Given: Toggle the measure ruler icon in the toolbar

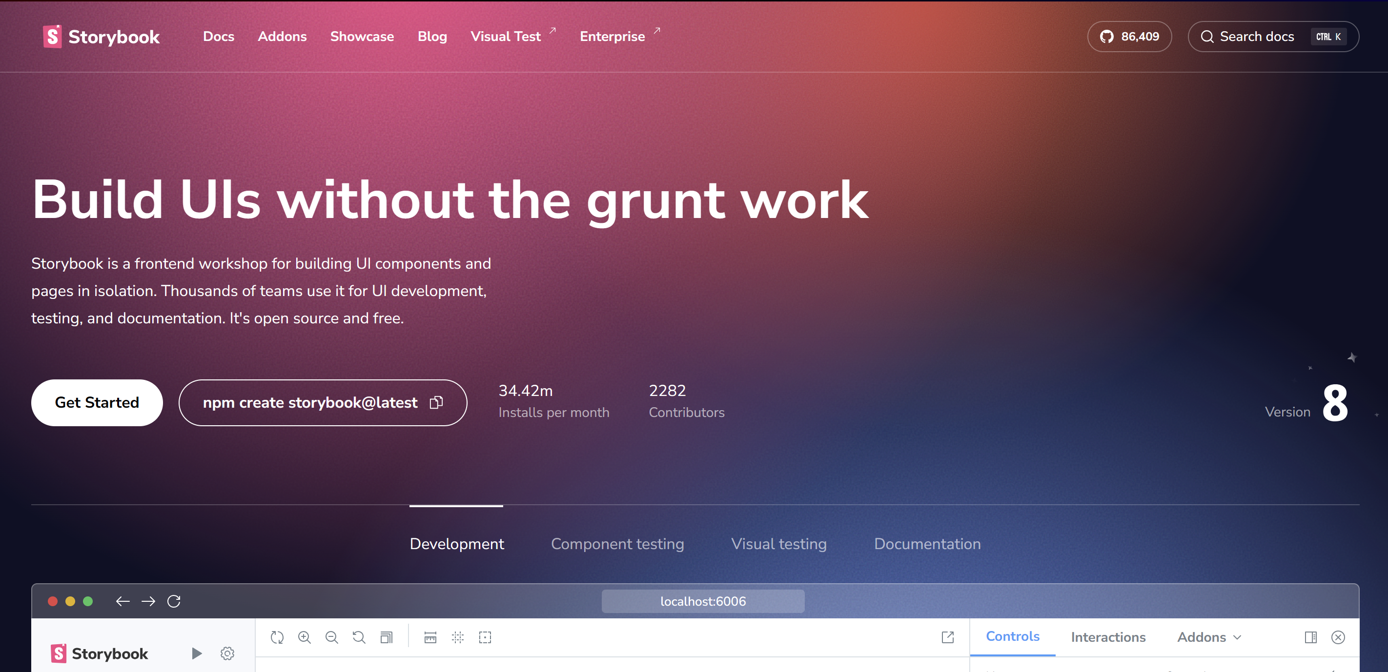Looking at the screenshot, I should pos(430,637).
